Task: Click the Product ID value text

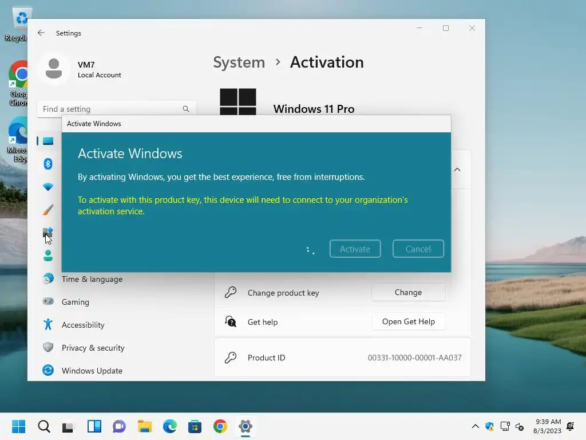Action: point(414,357)
